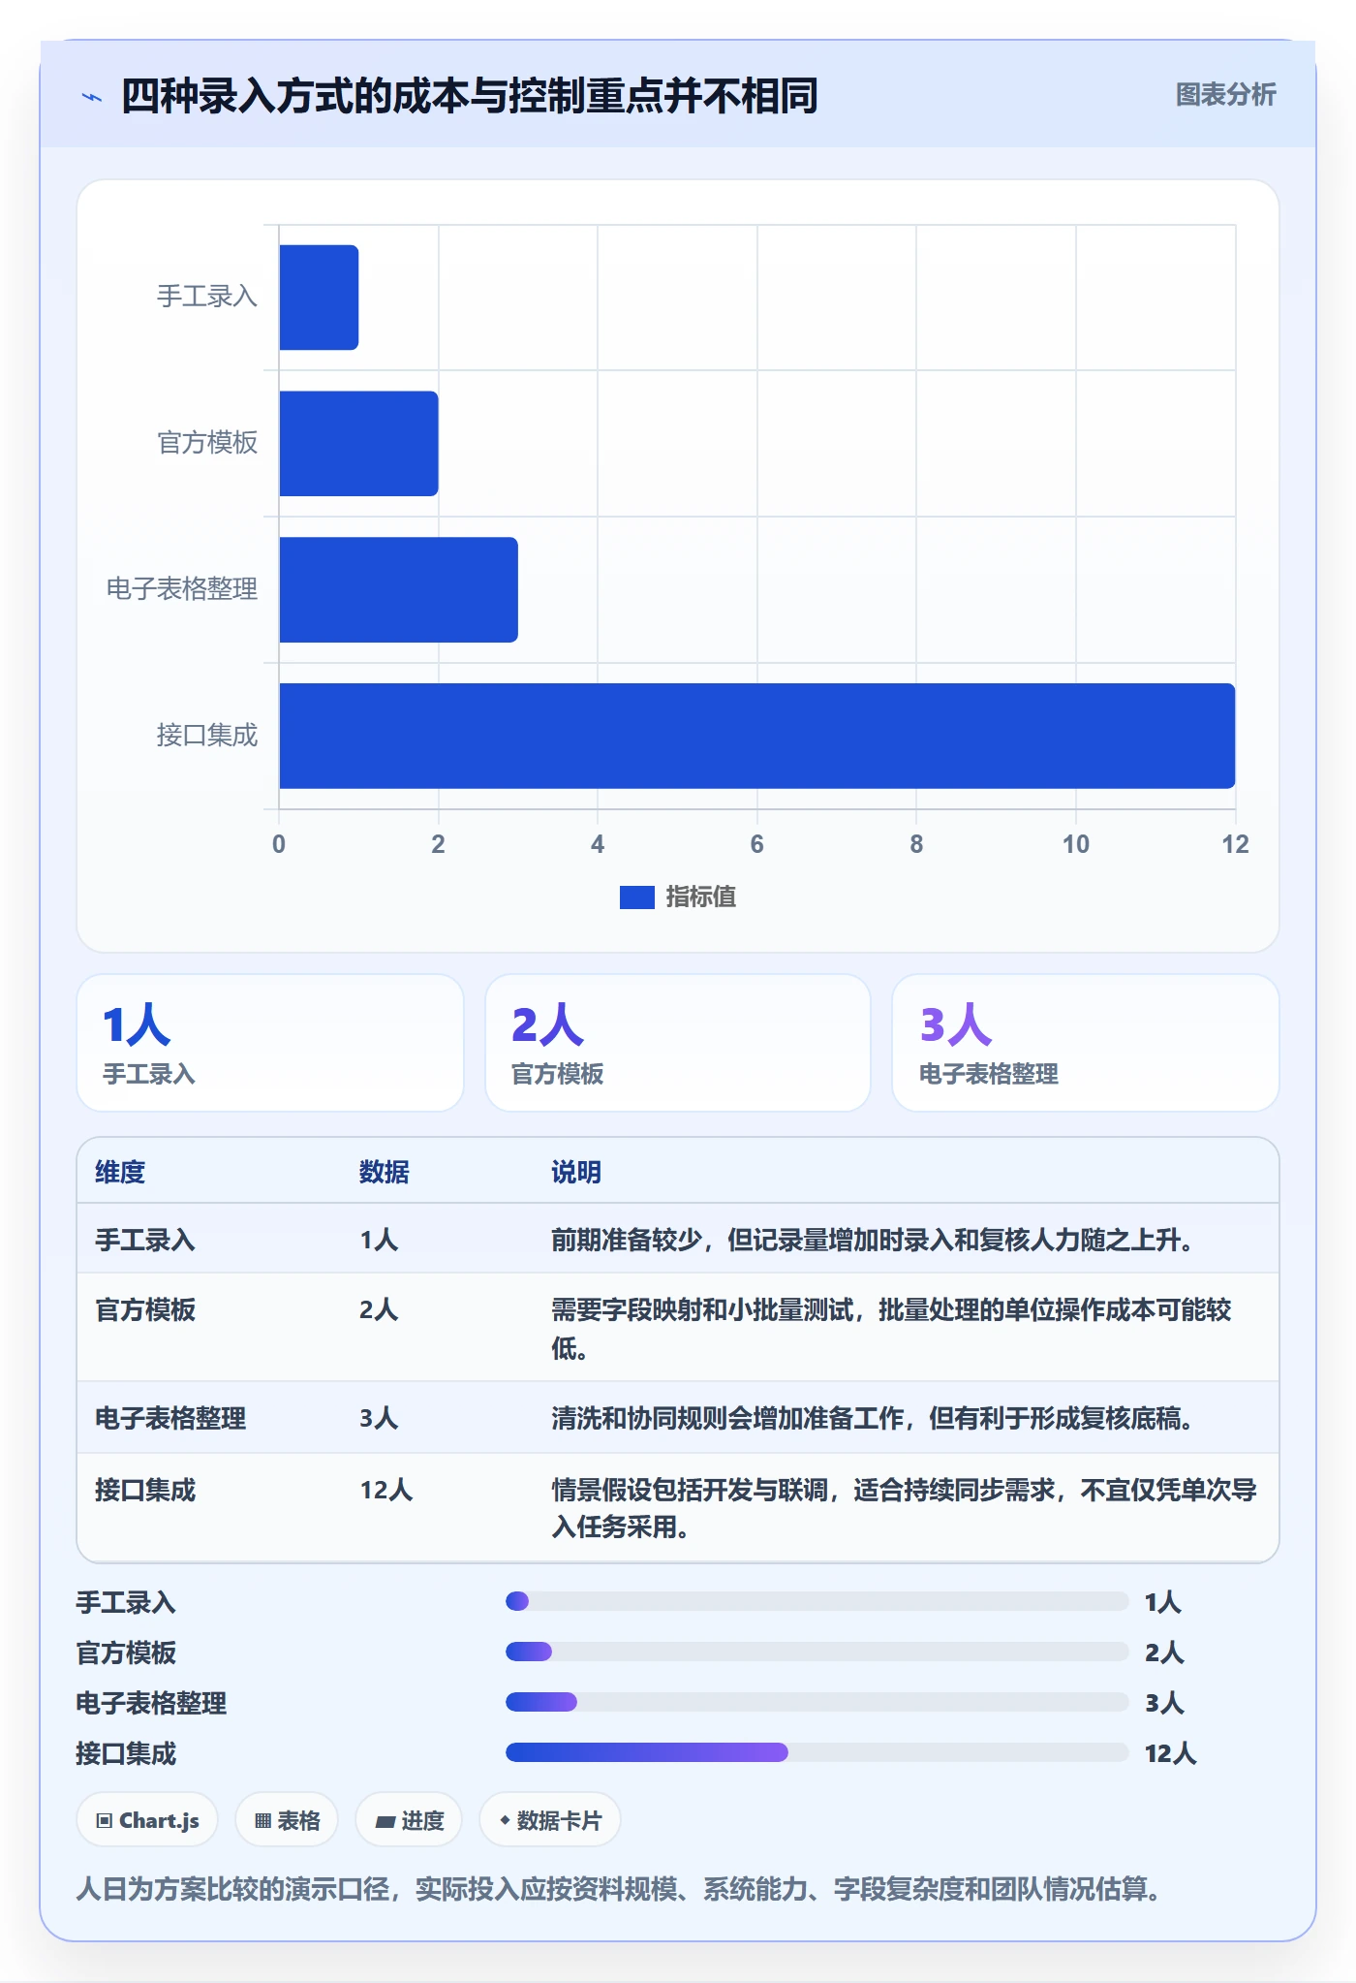Click the 进度 tag chip
The height and width of the screenshot is (1983, 1356).
[409, 1820]
